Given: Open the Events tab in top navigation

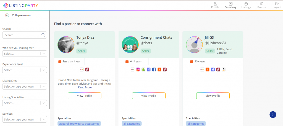Looking at the screenshot, I should pos(261,5).
